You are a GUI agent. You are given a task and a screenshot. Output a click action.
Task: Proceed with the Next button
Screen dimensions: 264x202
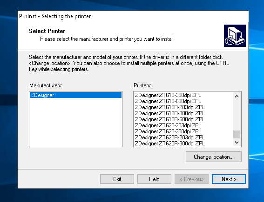point(229,179)
